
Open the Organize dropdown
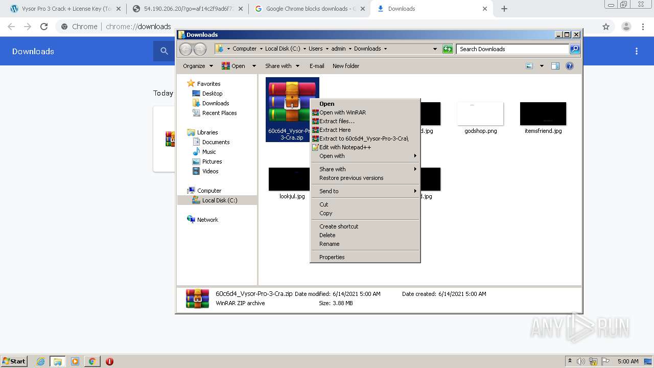(x=197, y=66)
